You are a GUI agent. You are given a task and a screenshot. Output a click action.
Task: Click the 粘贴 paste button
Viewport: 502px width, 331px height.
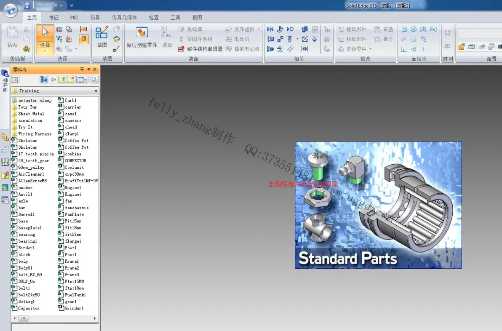12,37
